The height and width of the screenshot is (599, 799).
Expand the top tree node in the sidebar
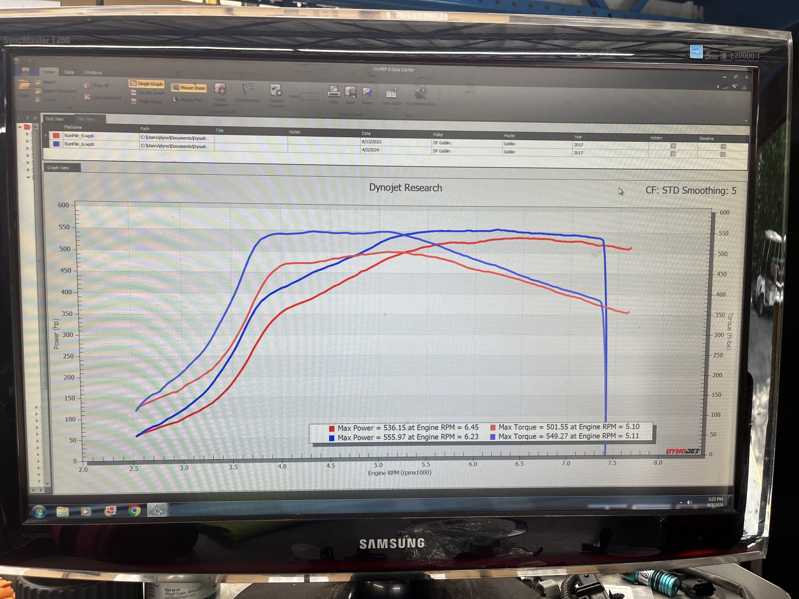click(x=20, y=127)
